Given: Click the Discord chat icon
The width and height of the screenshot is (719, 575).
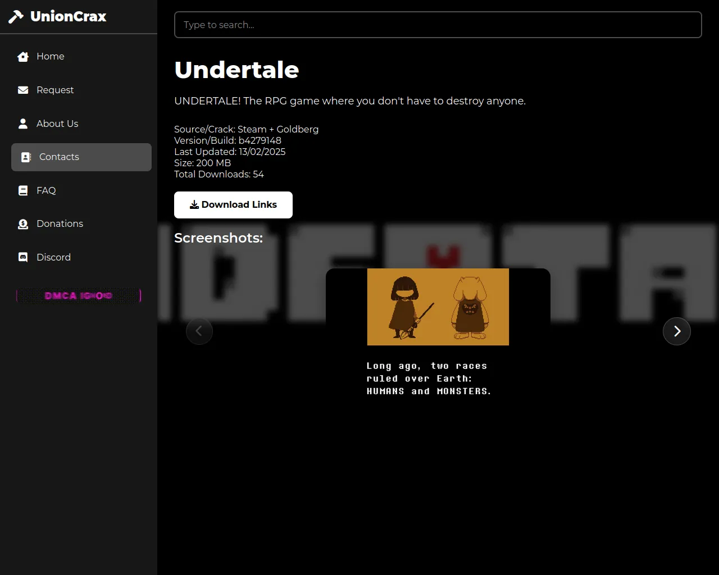Looking at the screenshot, I should pyautogui.click(x=23, y=257).
